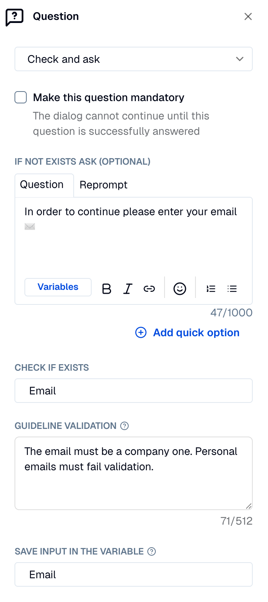This screenshot has width=268, height=602.
Task: Open the Check If Exists Email selector
Action: [x=134, y=391]
